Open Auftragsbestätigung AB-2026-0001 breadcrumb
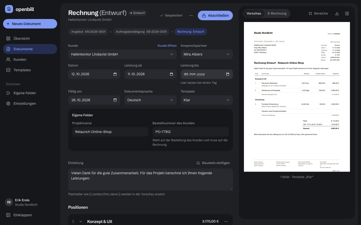 [x=141, y=32]
